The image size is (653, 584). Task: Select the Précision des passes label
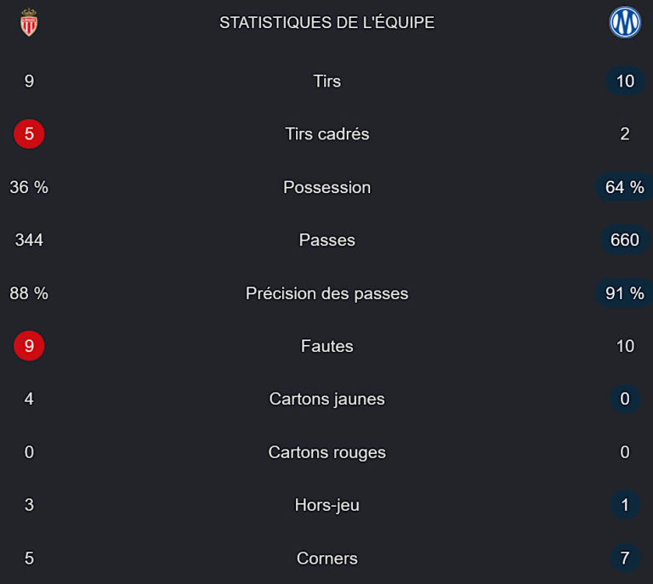[x=326, y=293]
